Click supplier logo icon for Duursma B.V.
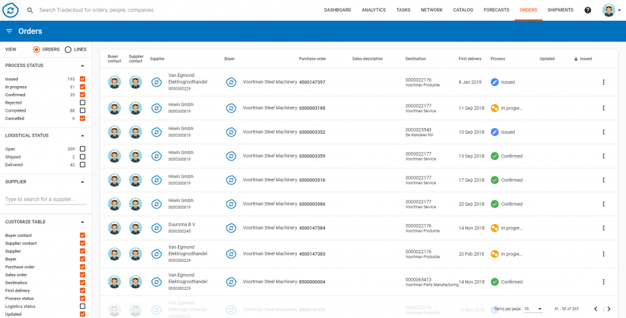Image resolution: width=626 pixels, height=318 pixels. coord(156,228)
